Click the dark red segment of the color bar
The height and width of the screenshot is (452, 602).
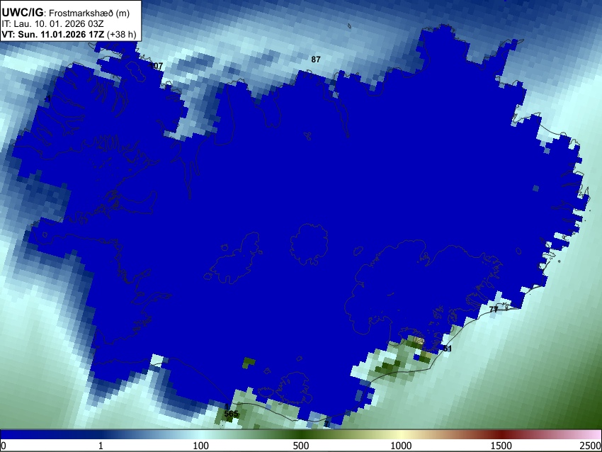pyautogui.click(x=501, y=434)
